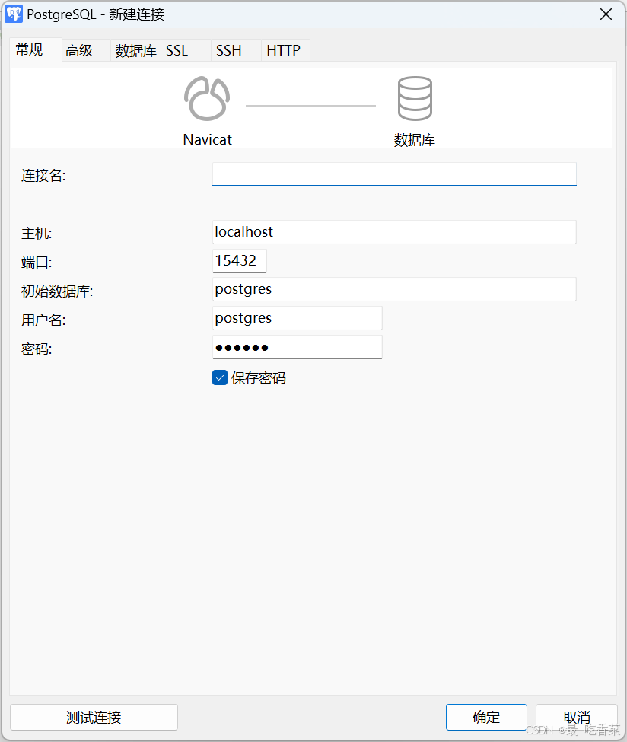Click the 保存密码 label text
This screenshot has height=742, width=627.
pyautogui.click(x=259, y=377)
